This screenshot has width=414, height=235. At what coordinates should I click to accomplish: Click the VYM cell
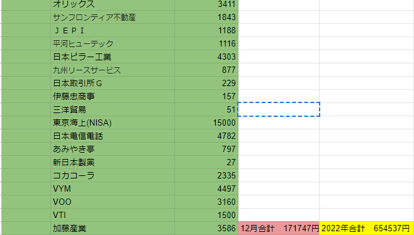click(113, 189)
